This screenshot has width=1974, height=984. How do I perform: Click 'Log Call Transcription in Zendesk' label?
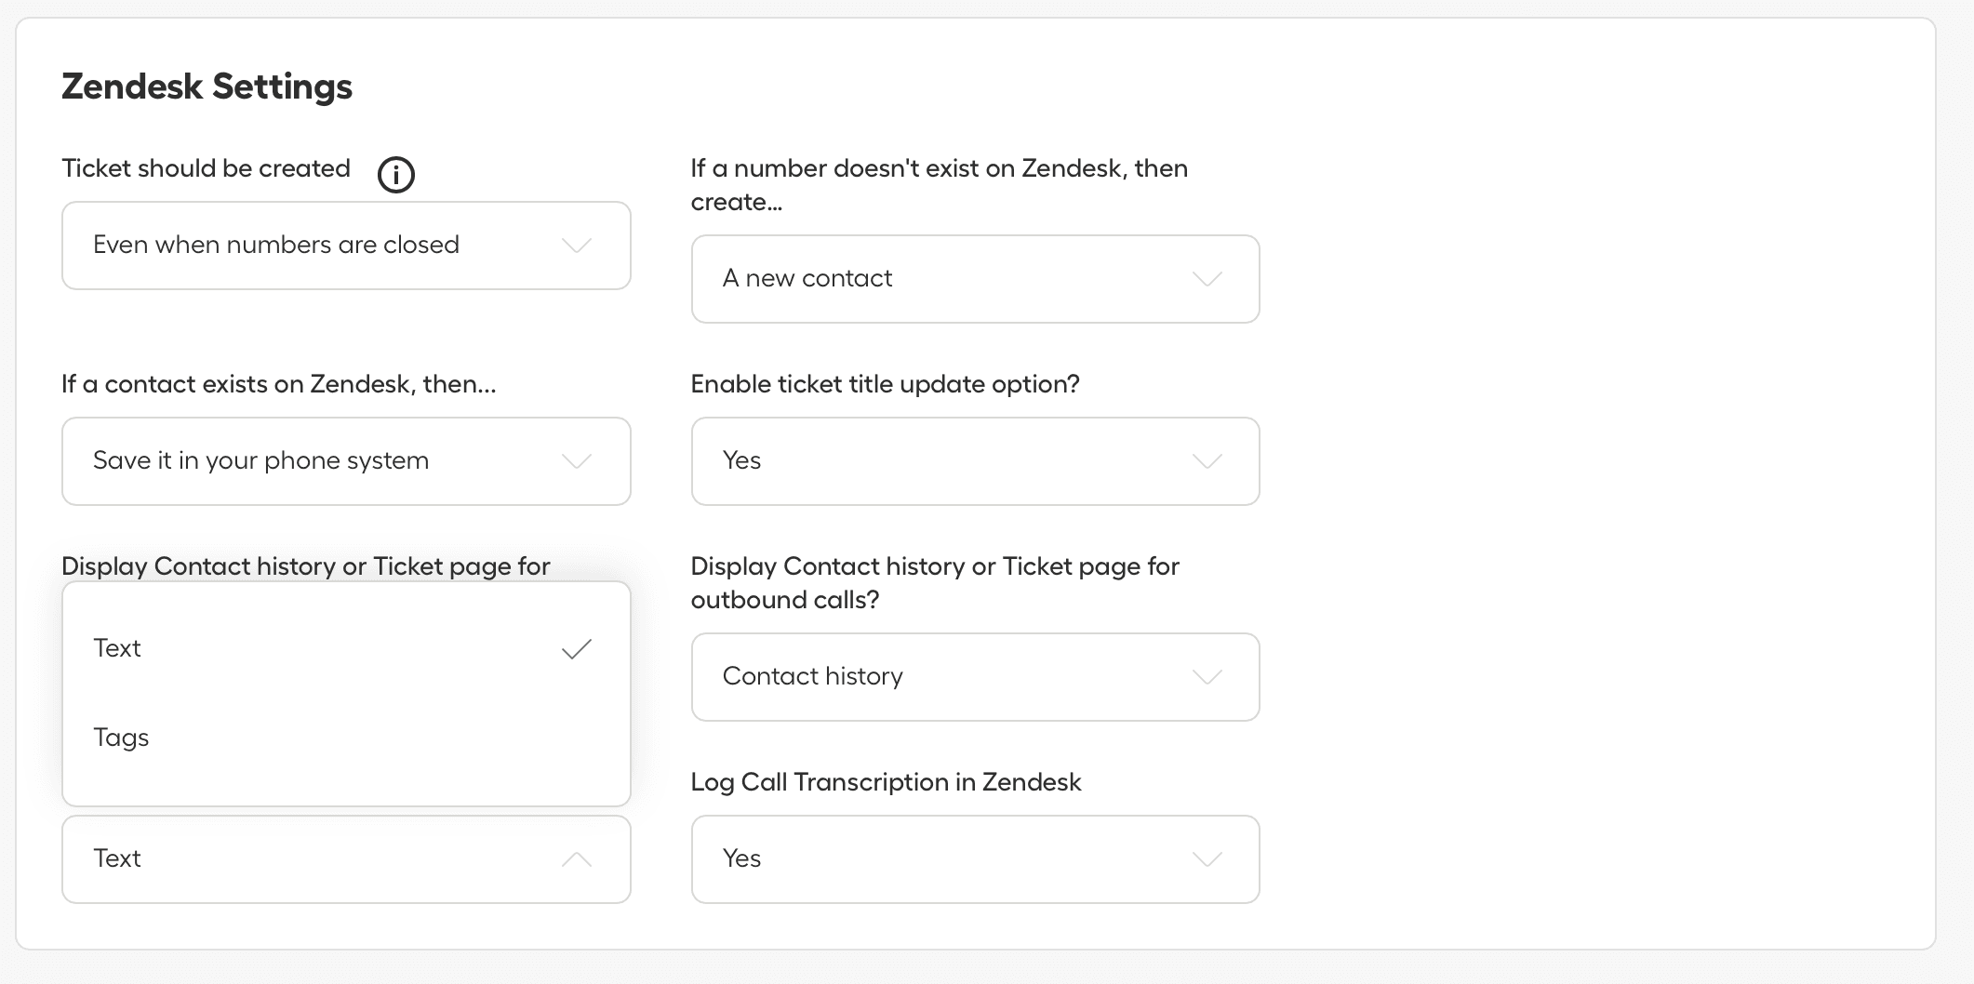[x=886, y=782]
